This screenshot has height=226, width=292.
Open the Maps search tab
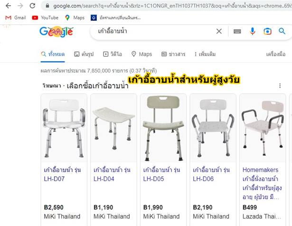coord(141,54)
